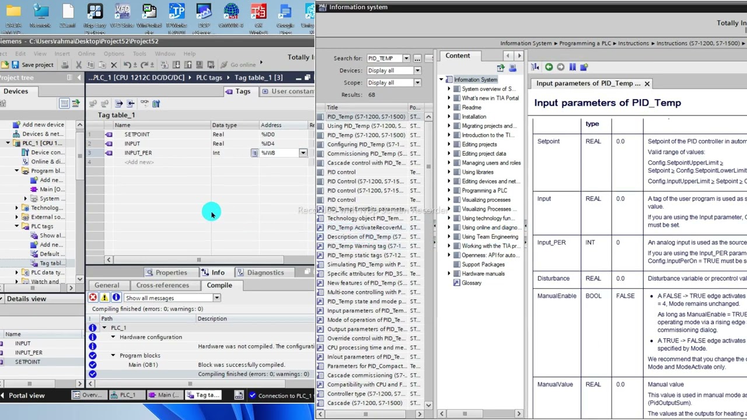
Task: Select the %ID4 address cell
Action: [284, 143]
